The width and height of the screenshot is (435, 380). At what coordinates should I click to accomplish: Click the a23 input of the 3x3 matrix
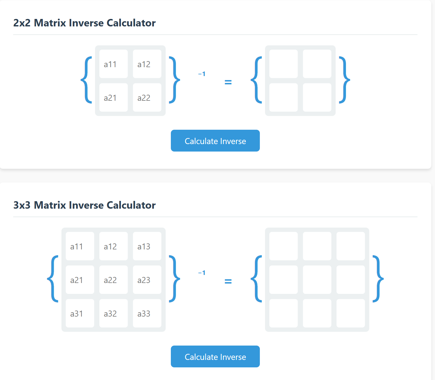[x=147, y=280]
